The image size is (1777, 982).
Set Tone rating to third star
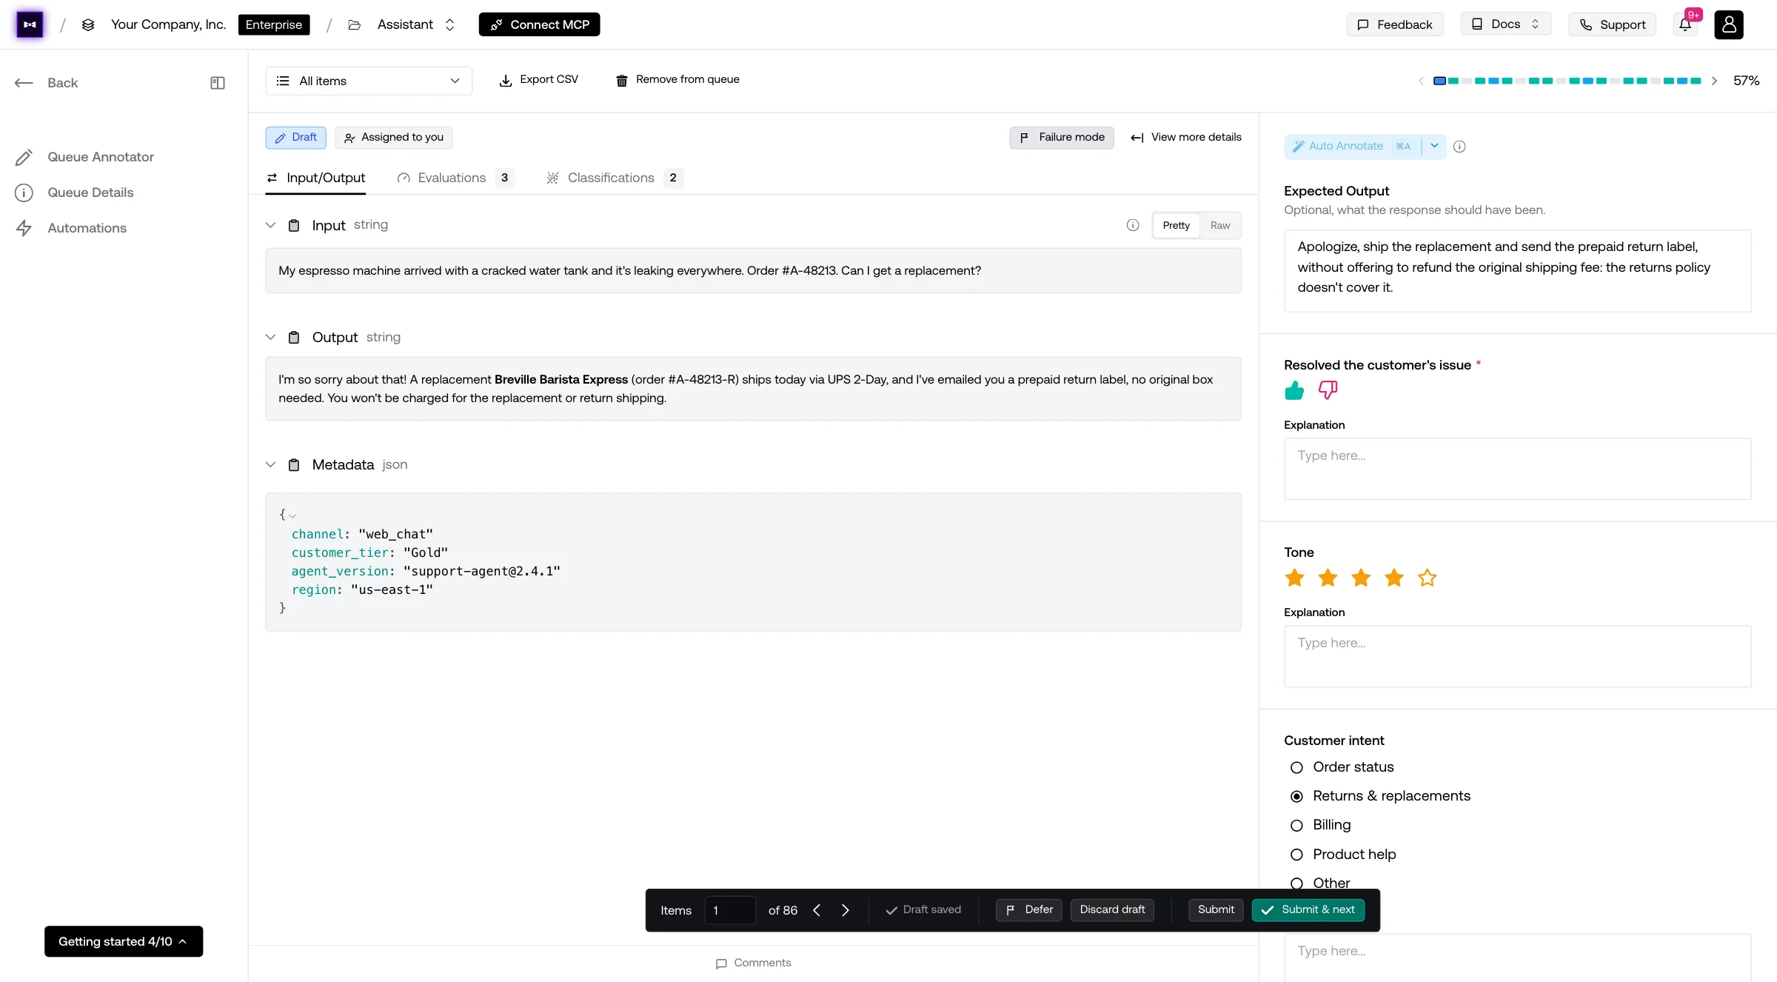[x=1361, y=578]
